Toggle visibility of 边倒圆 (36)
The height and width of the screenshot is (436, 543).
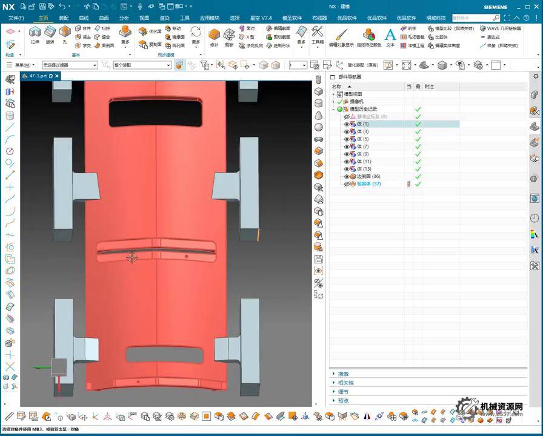click(x=347, y=177)
